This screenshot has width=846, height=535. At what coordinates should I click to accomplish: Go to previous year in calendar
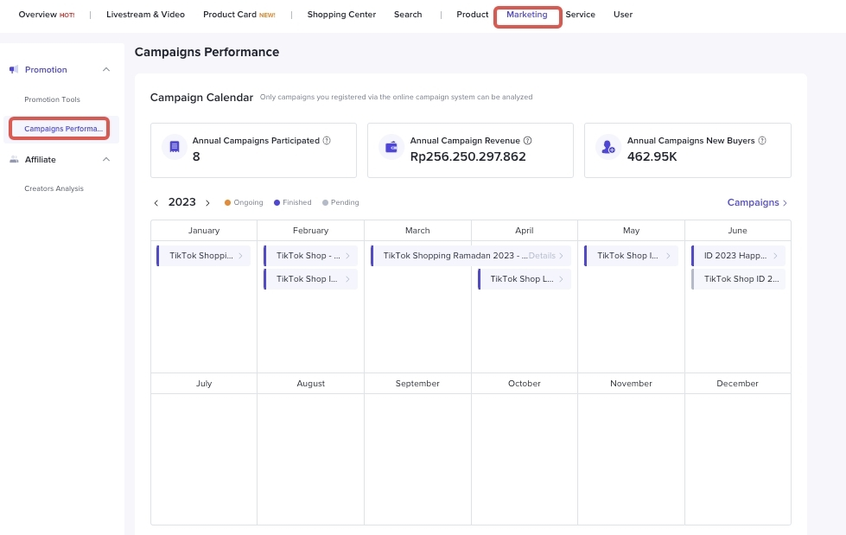tap(156, 203)
